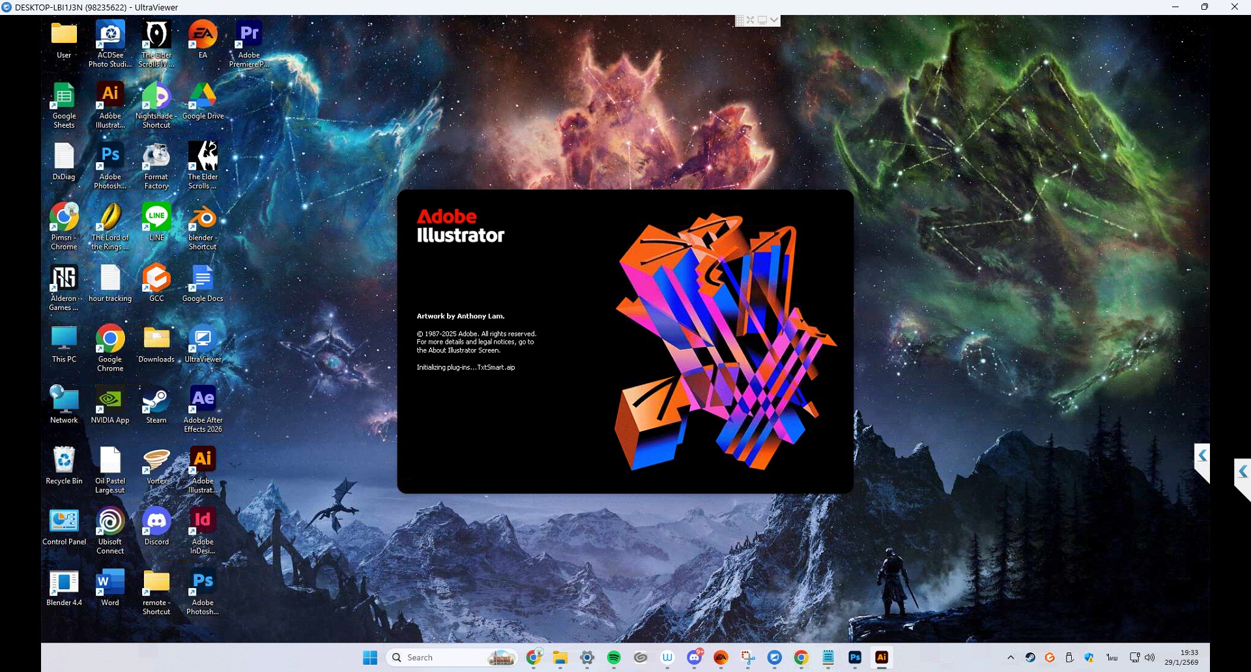This screenshot has width=1251, height=672.
Task: Select the Google Chrome desktop icon
Action: [x=110, y=348]
